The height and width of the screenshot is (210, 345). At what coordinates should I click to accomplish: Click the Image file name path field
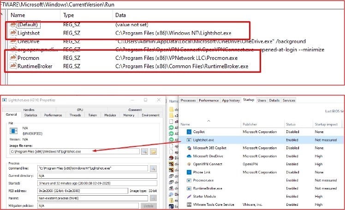[x=74, y=151]
